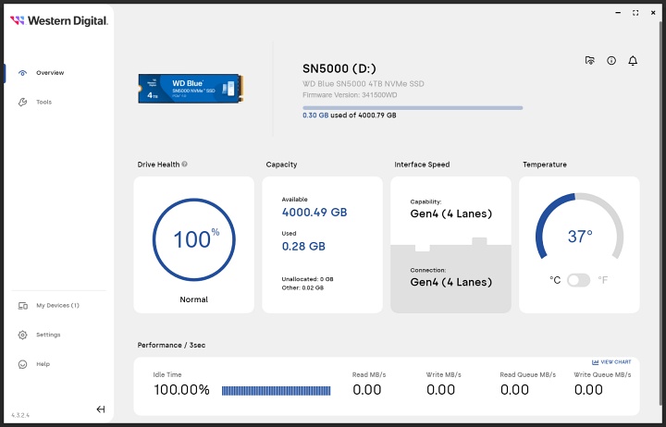Click '0.30 GB used of 4000.79 GB' text
The image size is (666, 427).
point(349,115)
